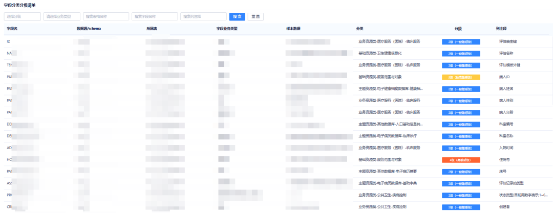
Task: Select the classification cell for 科室编号 row
Action: pos(391,124)
